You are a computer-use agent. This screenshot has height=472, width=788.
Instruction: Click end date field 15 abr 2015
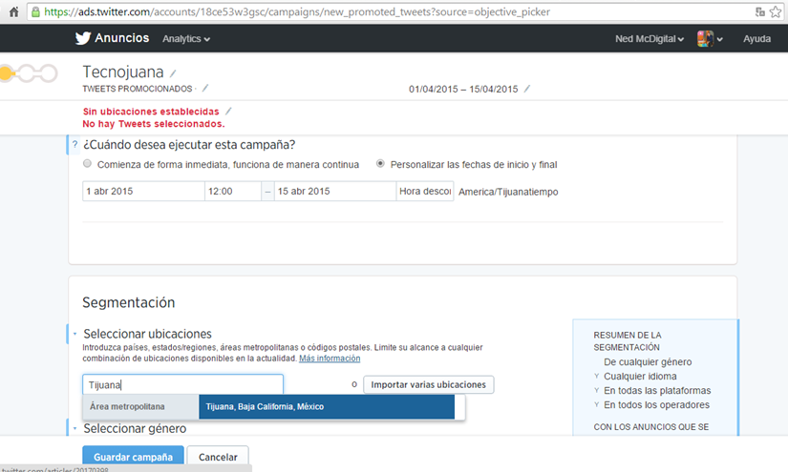(335, 191)
